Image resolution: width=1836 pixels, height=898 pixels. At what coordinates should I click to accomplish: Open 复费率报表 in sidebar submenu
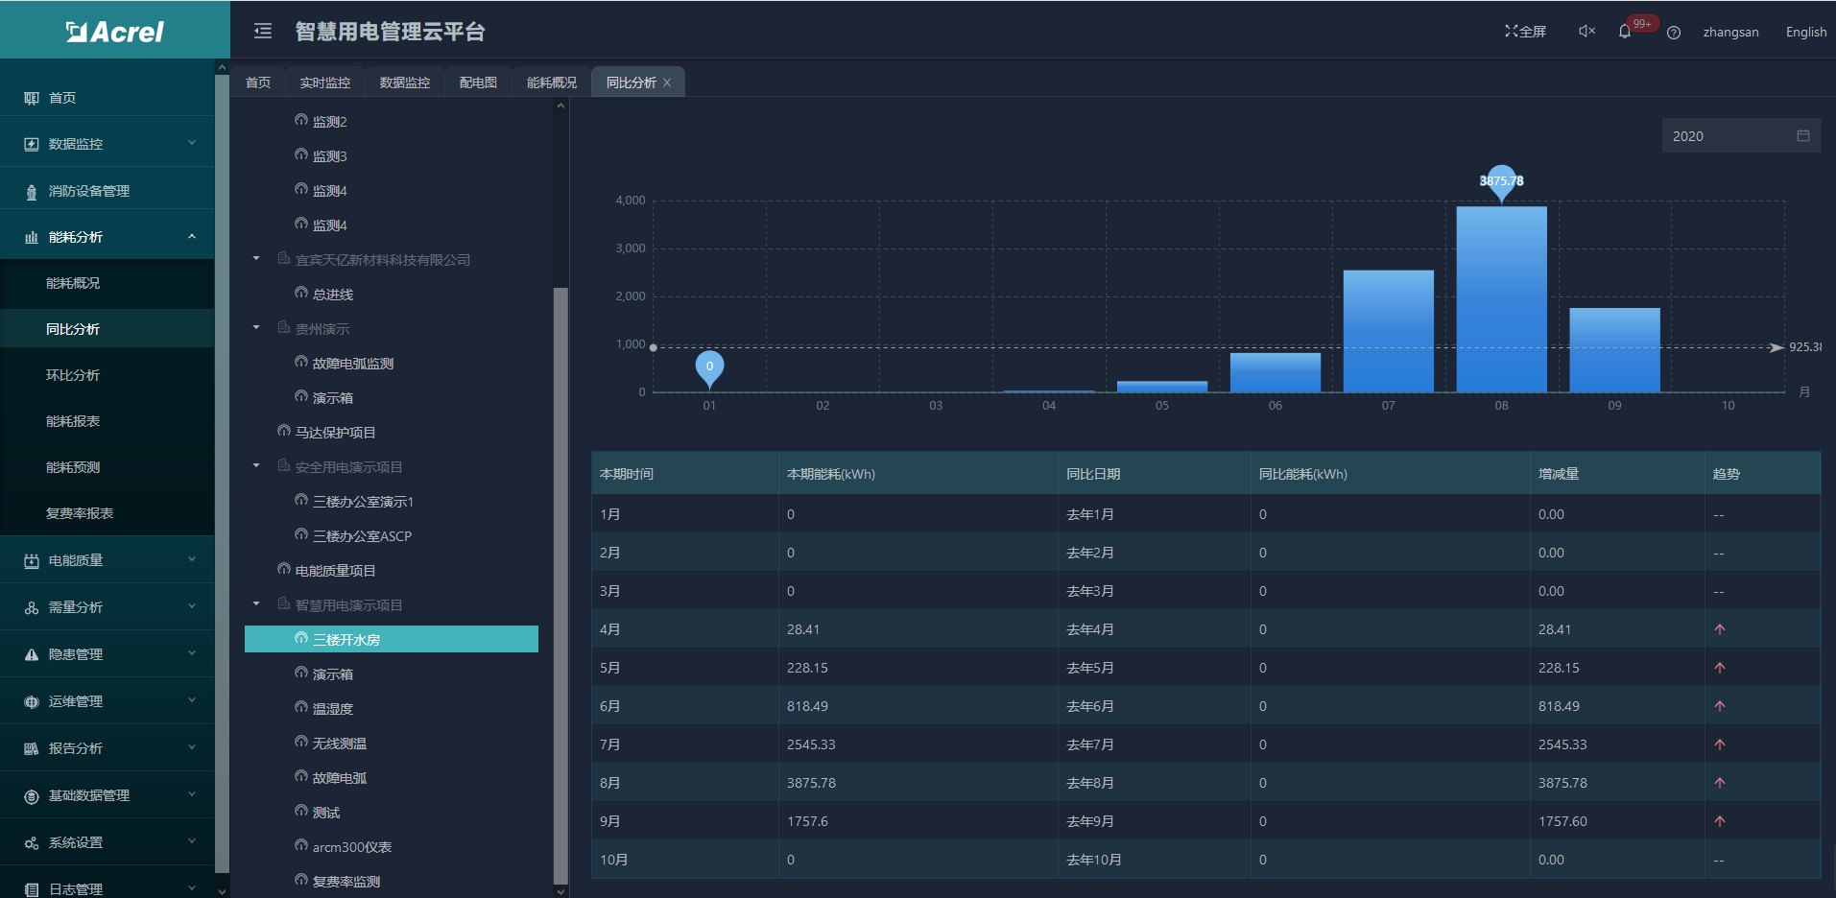[80, 513]
